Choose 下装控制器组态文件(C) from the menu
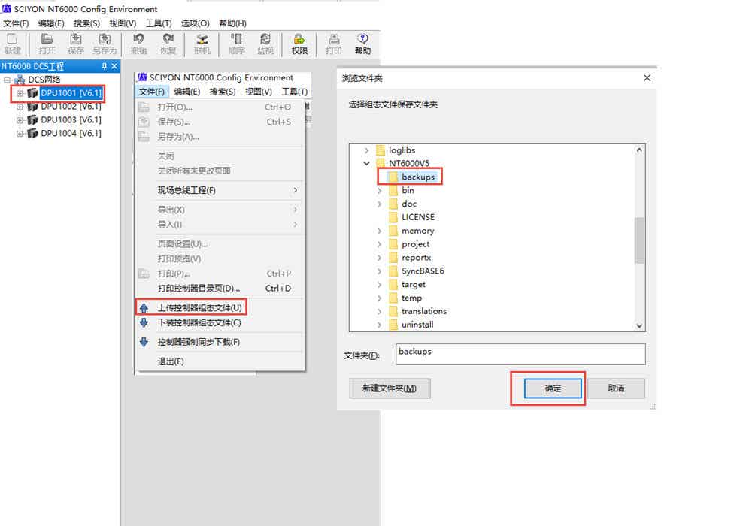 [x=220, y=322]
